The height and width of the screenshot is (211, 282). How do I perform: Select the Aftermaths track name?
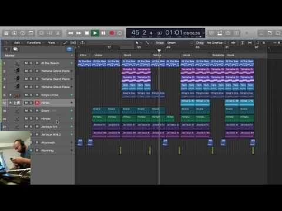coord(48,142)
